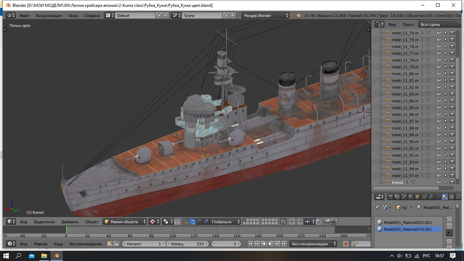Screen dimensions: 464x261
Task: Remove material slot with minus button
Action: (x=449, y=226)
